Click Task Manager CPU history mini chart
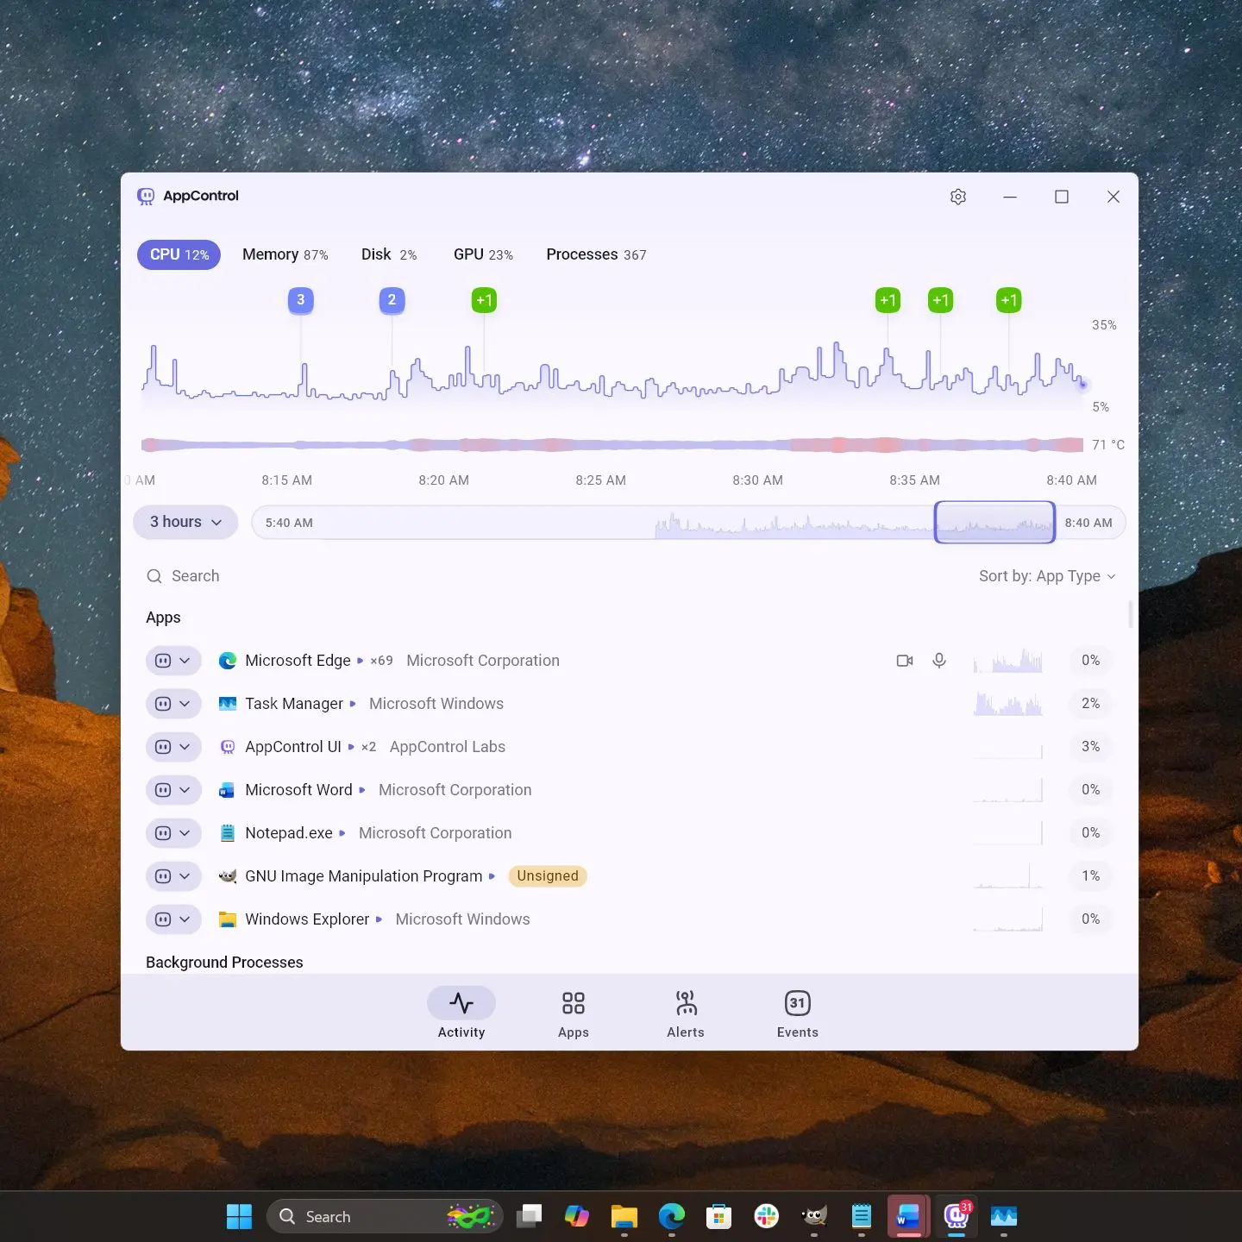 click(x=1008, y=704)
